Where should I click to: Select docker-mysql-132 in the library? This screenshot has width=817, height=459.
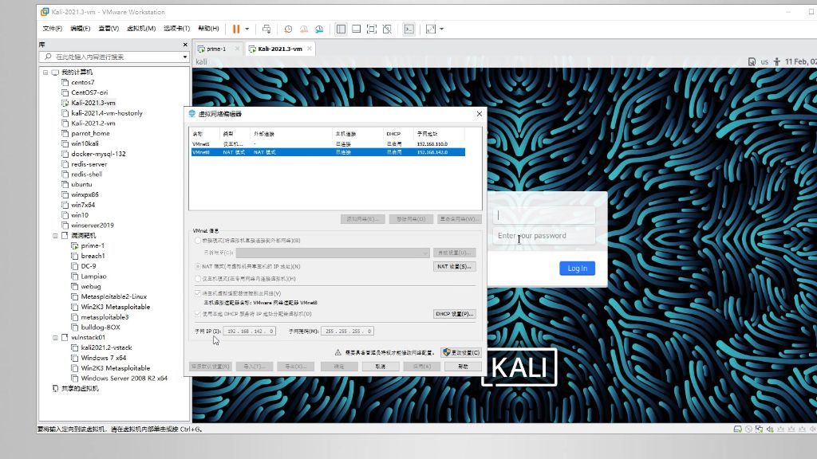pyautogui.click(x=98, y=154)
